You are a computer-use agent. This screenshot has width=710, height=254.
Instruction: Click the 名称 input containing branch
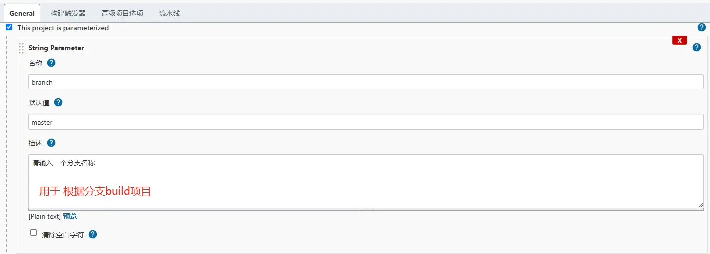[365, 82]
